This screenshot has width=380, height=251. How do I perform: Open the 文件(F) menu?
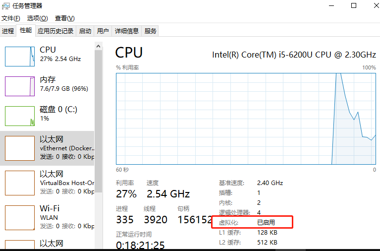pos(10,18)
